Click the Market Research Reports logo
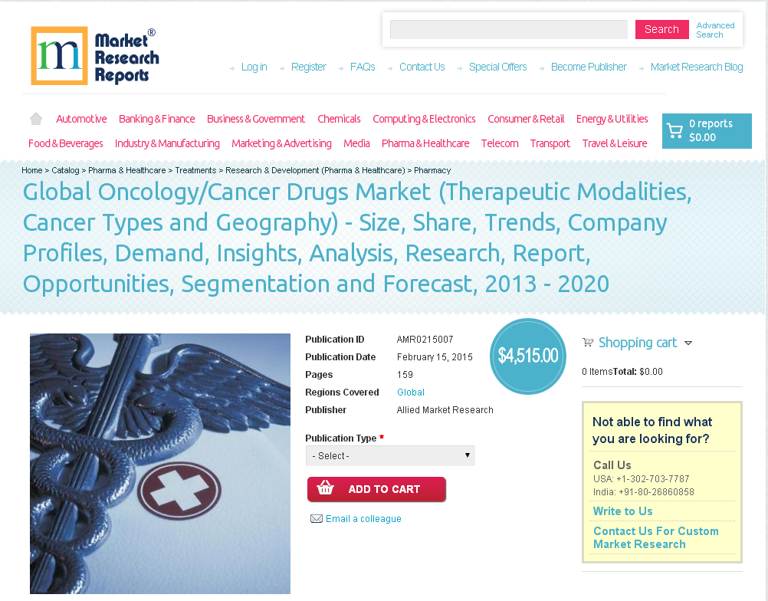Viewport: 768px width, 601px height. (x=94, y=55)
